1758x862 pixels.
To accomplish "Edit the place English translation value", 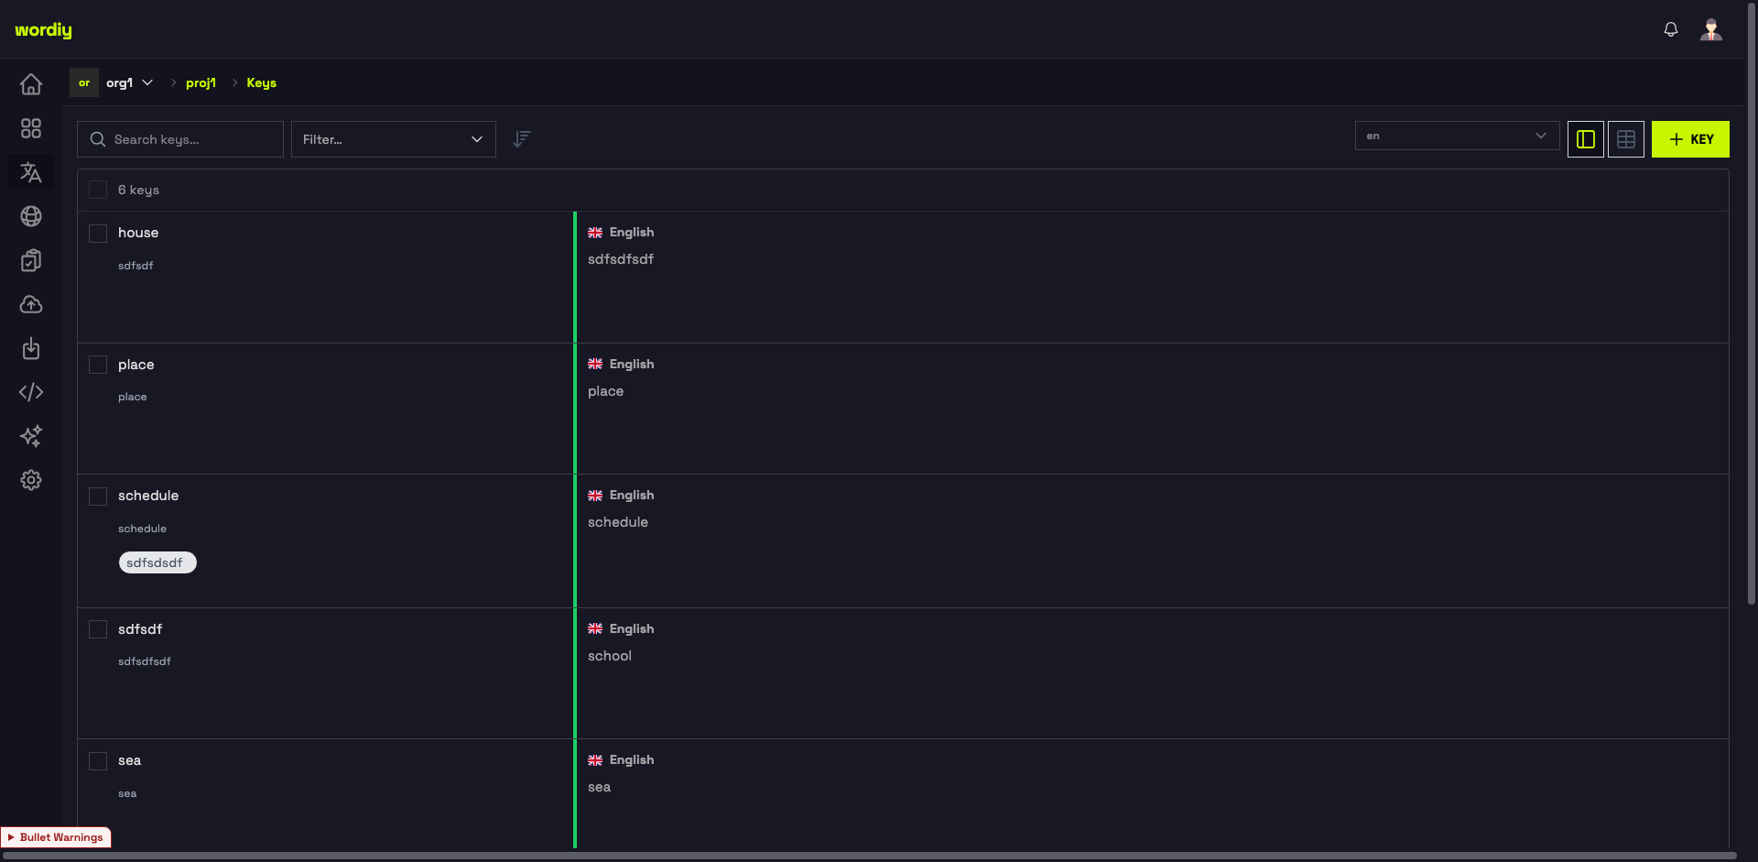I will click(x=605, y=391).
